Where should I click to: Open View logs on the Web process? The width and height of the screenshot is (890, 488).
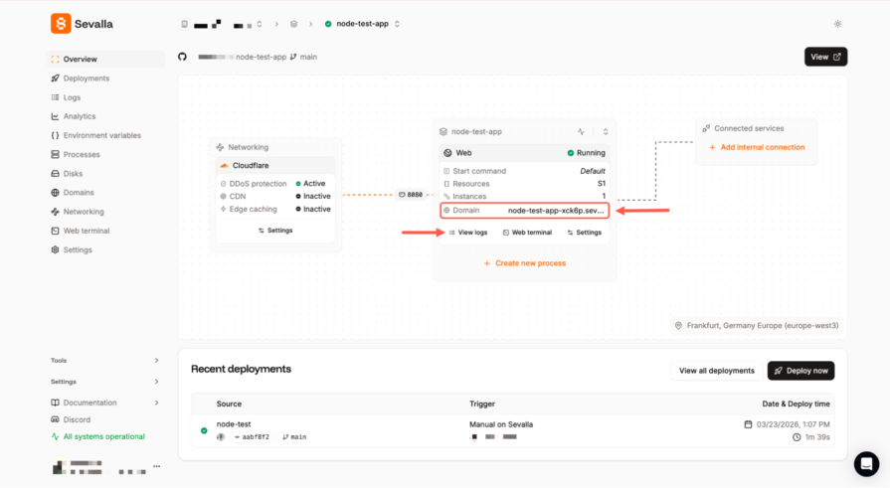tap(467, 233)
